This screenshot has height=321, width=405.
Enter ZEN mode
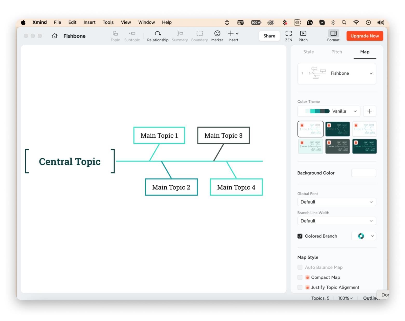tap(288, 36)
